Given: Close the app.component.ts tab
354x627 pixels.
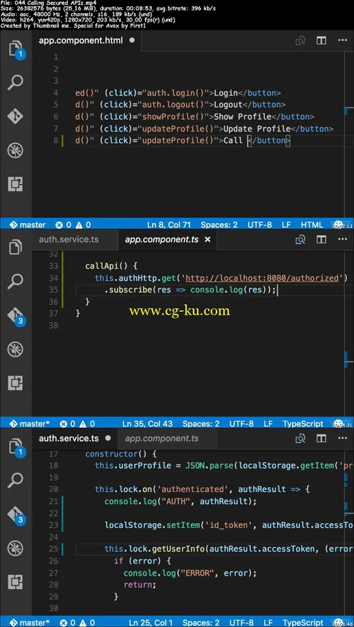Looking at the screenshot, I should 207,240.
